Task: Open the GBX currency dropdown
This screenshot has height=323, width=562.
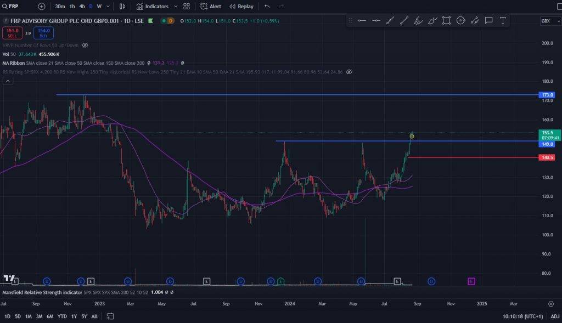Action: (547, 21)
